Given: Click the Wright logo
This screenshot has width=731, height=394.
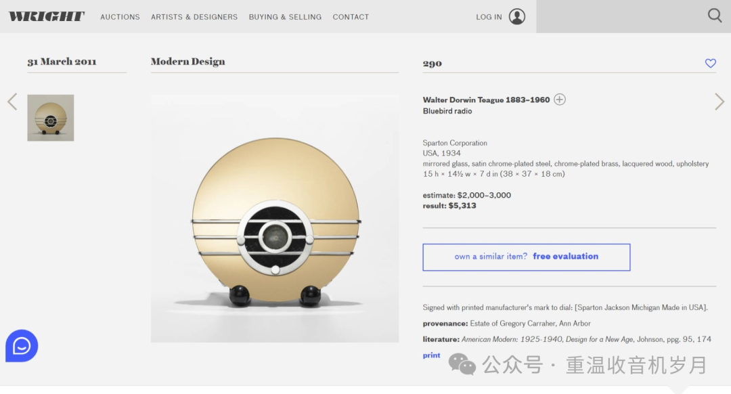Looking at the screenshot, I should tap(47, 17).
